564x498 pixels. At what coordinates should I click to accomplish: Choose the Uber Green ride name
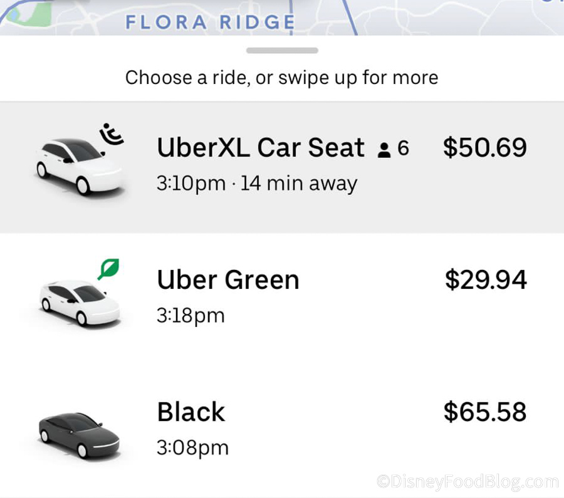(228, 279)
